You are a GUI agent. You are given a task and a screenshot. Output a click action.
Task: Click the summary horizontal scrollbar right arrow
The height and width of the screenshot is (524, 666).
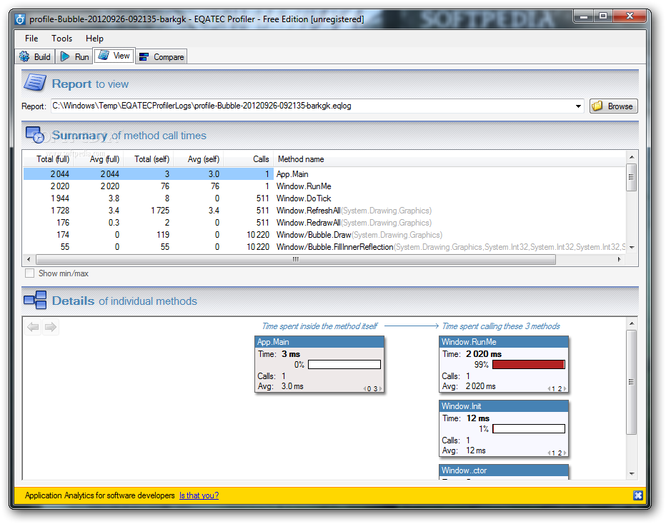620,259
